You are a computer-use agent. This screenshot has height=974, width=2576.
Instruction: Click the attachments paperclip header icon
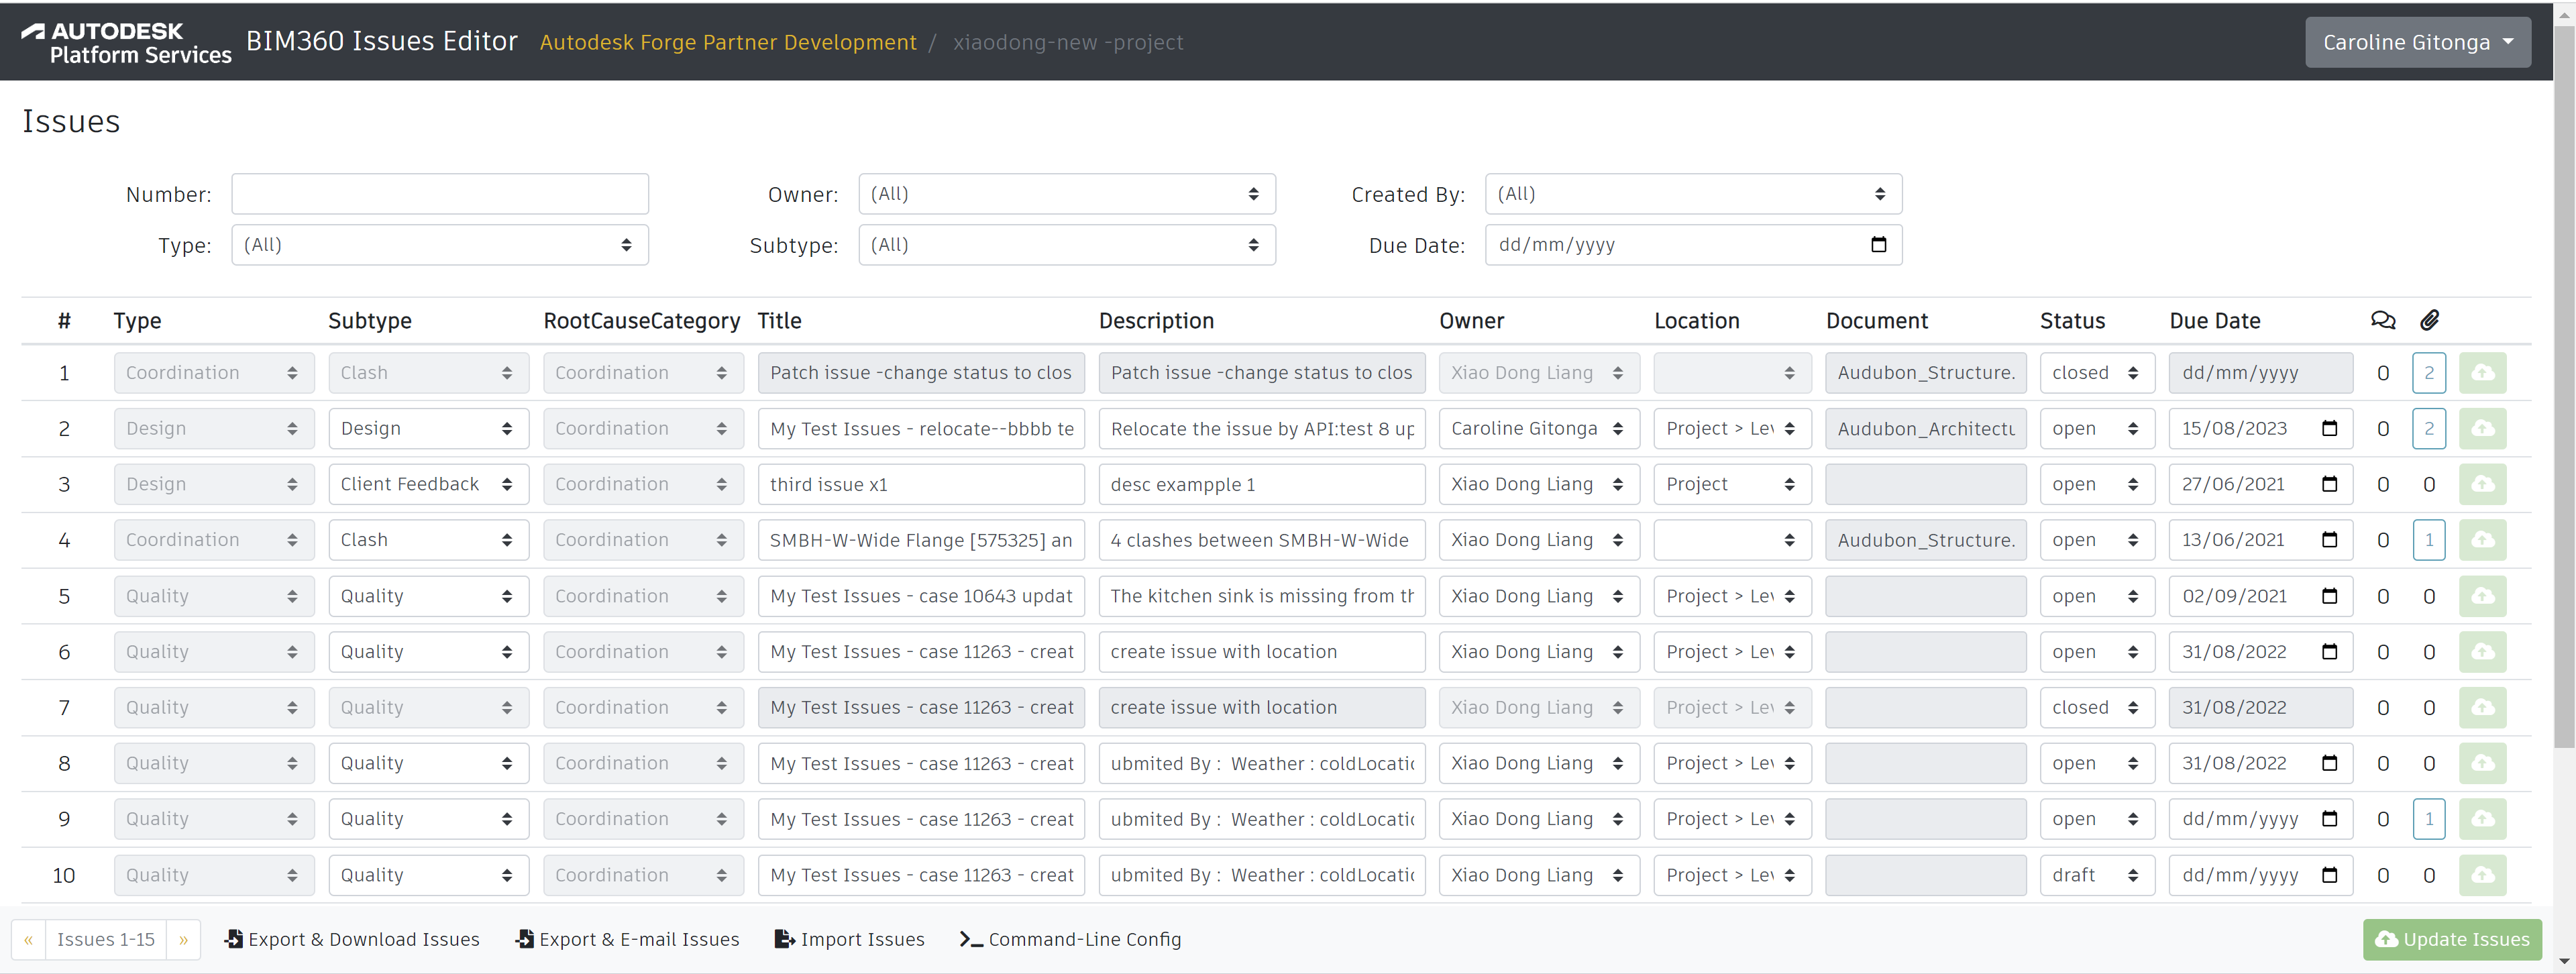[2429, 320]
